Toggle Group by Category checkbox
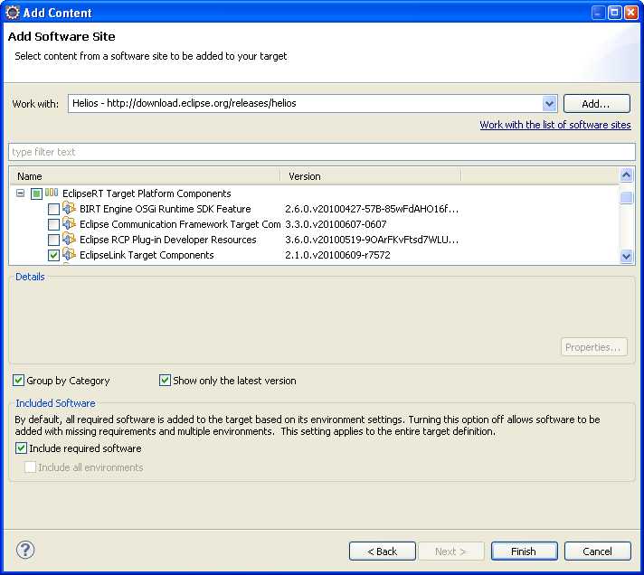This screenshot has width=644, height=575. (18, 380)
